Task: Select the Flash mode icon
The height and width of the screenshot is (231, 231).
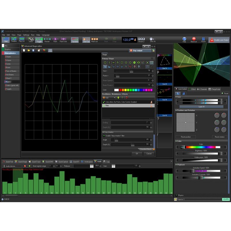Action: click(x=55, y=39)
